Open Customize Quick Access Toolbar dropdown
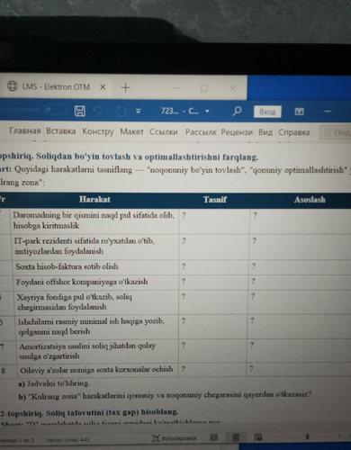 tap(138, 112)
